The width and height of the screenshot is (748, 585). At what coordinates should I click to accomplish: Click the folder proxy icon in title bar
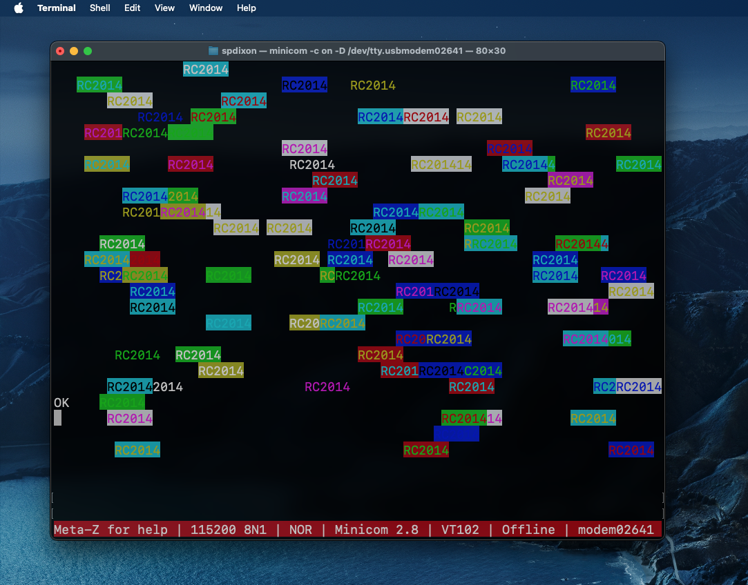(x=213, y=51)
